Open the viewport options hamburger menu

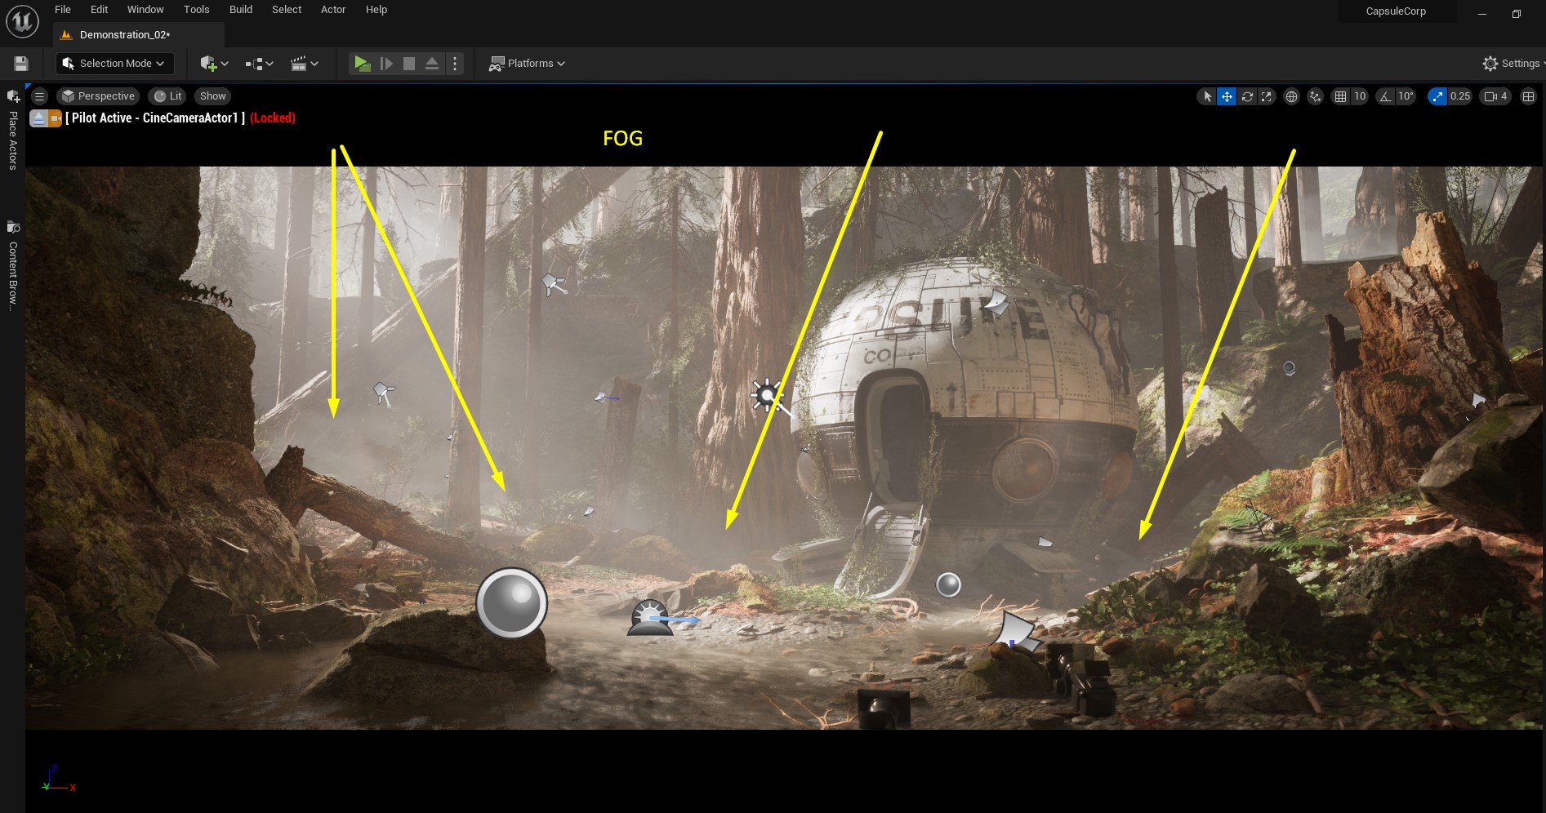pyautogui.click(x=39, y=96)
